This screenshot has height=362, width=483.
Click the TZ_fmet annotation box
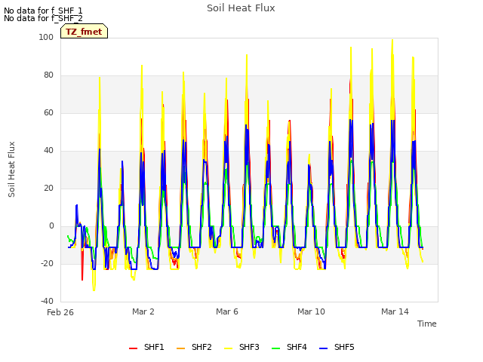click(84, 31)
